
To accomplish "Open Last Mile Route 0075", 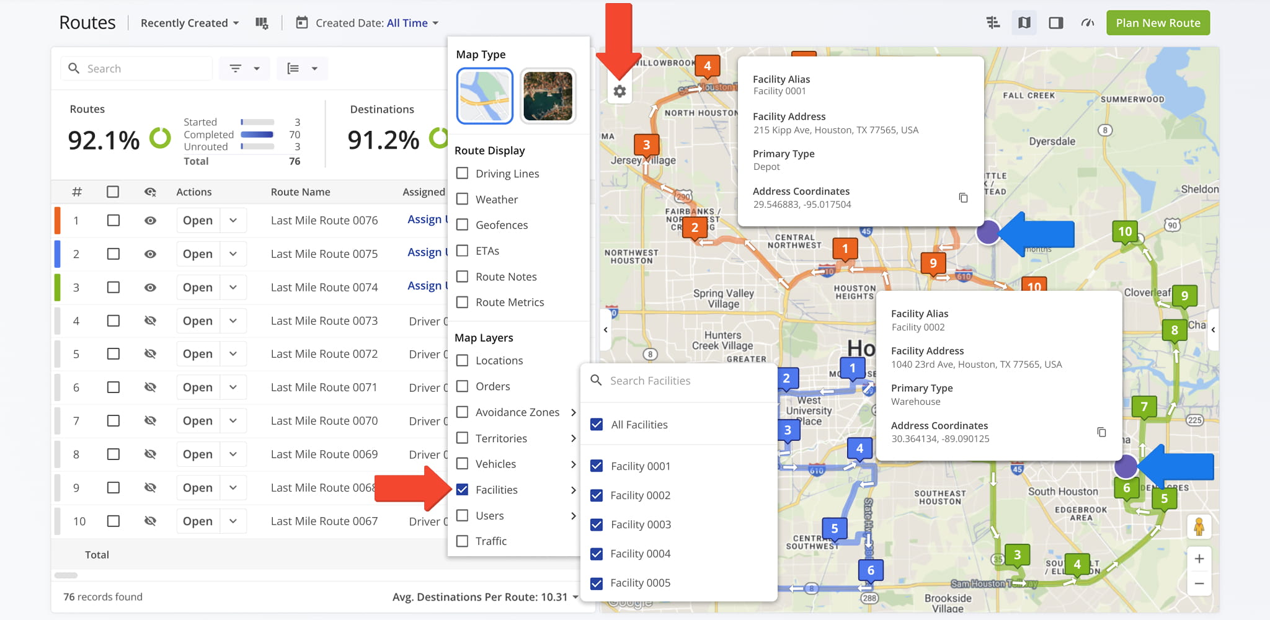I will tap(198, 254).
